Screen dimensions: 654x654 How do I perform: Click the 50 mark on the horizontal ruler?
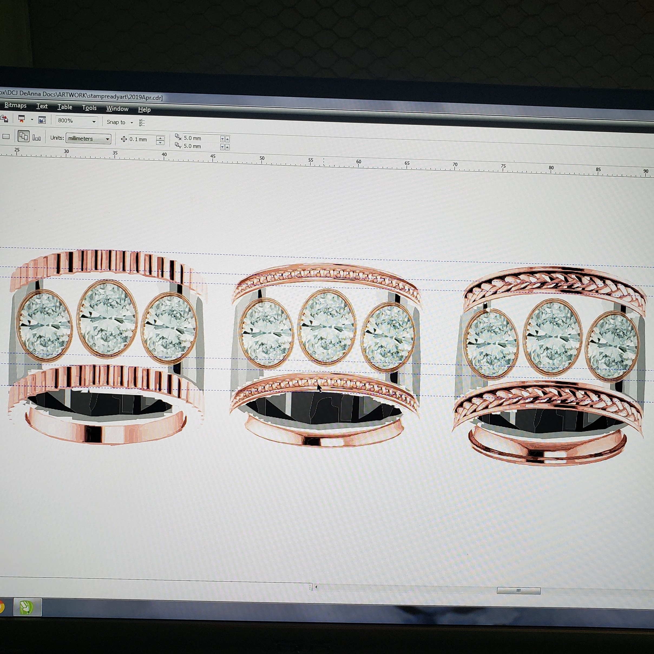point(262,158)
